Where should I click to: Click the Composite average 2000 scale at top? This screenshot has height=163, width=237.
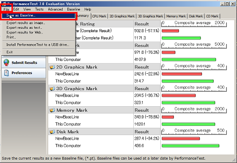tap(194, 24)
